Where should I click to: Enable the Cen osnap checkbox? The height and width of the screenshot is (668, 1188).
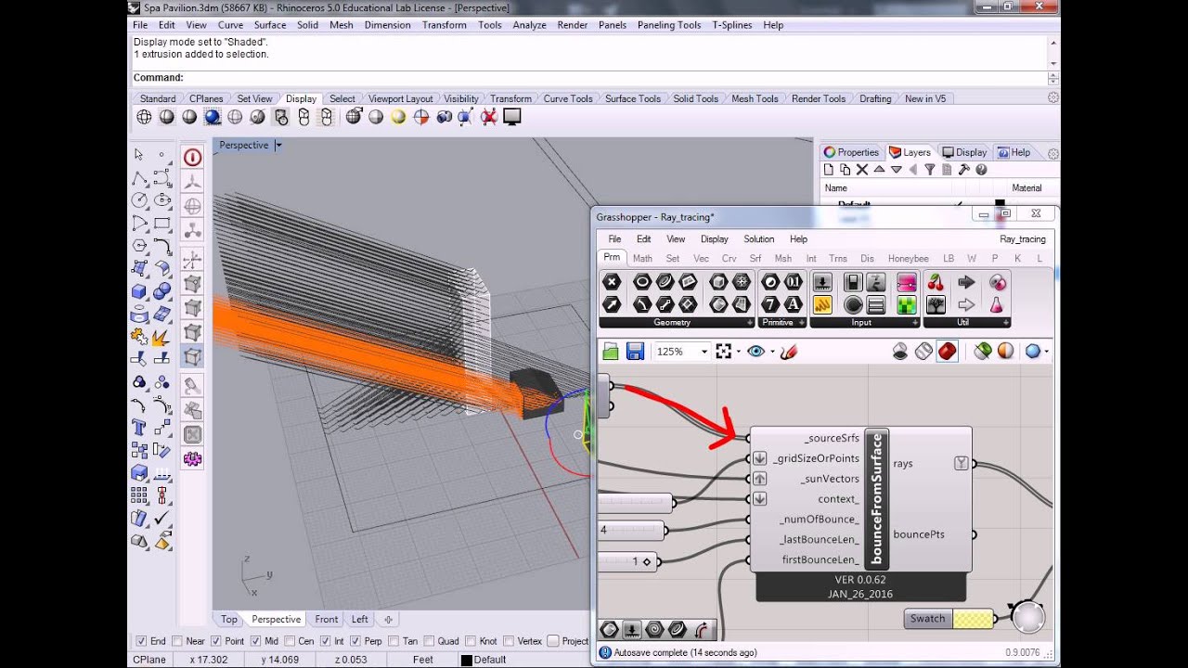click(289, 641)
